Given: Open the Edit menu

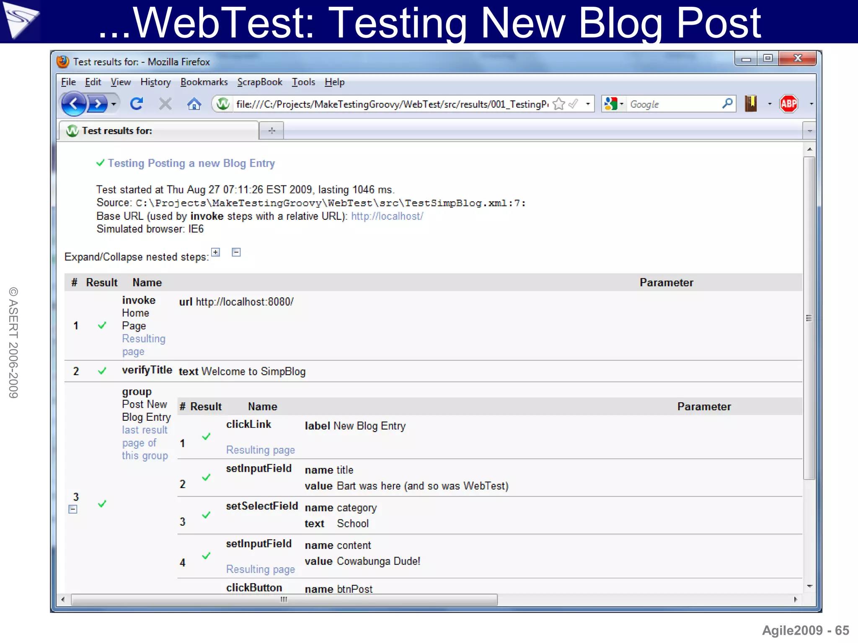Looking at the screenshot, I should [x=93, y=82].
